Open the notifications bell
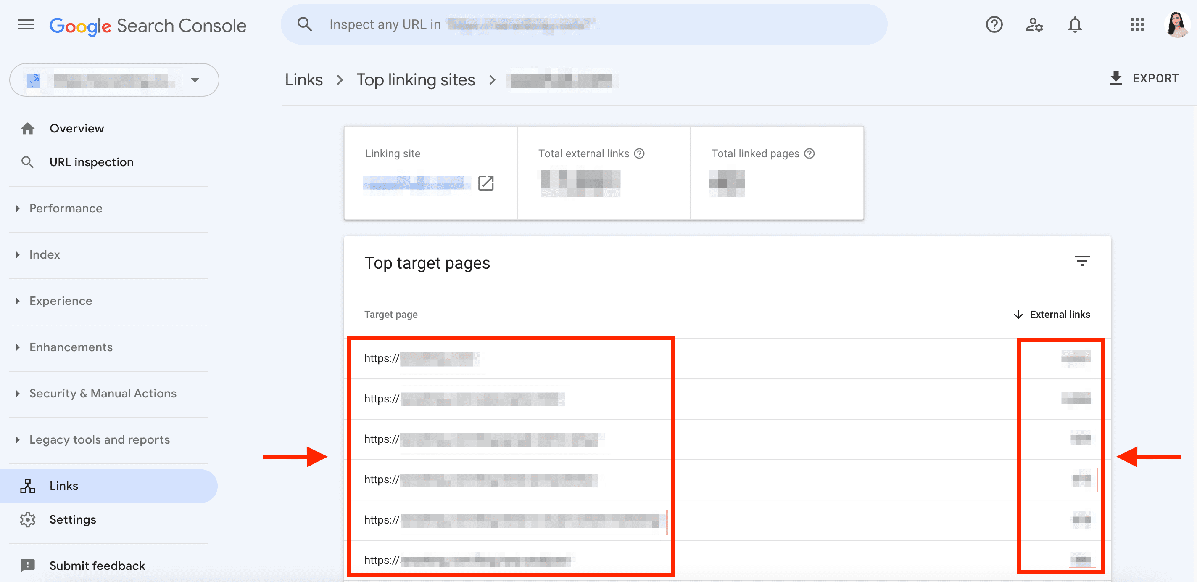 (x=1075, y=25)
